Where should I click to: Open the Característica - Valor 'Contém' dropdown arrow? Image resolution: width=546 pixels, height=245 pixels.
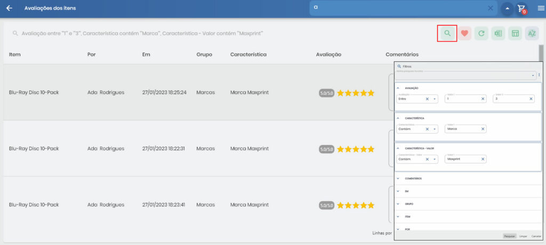click(x=435, y=159)
